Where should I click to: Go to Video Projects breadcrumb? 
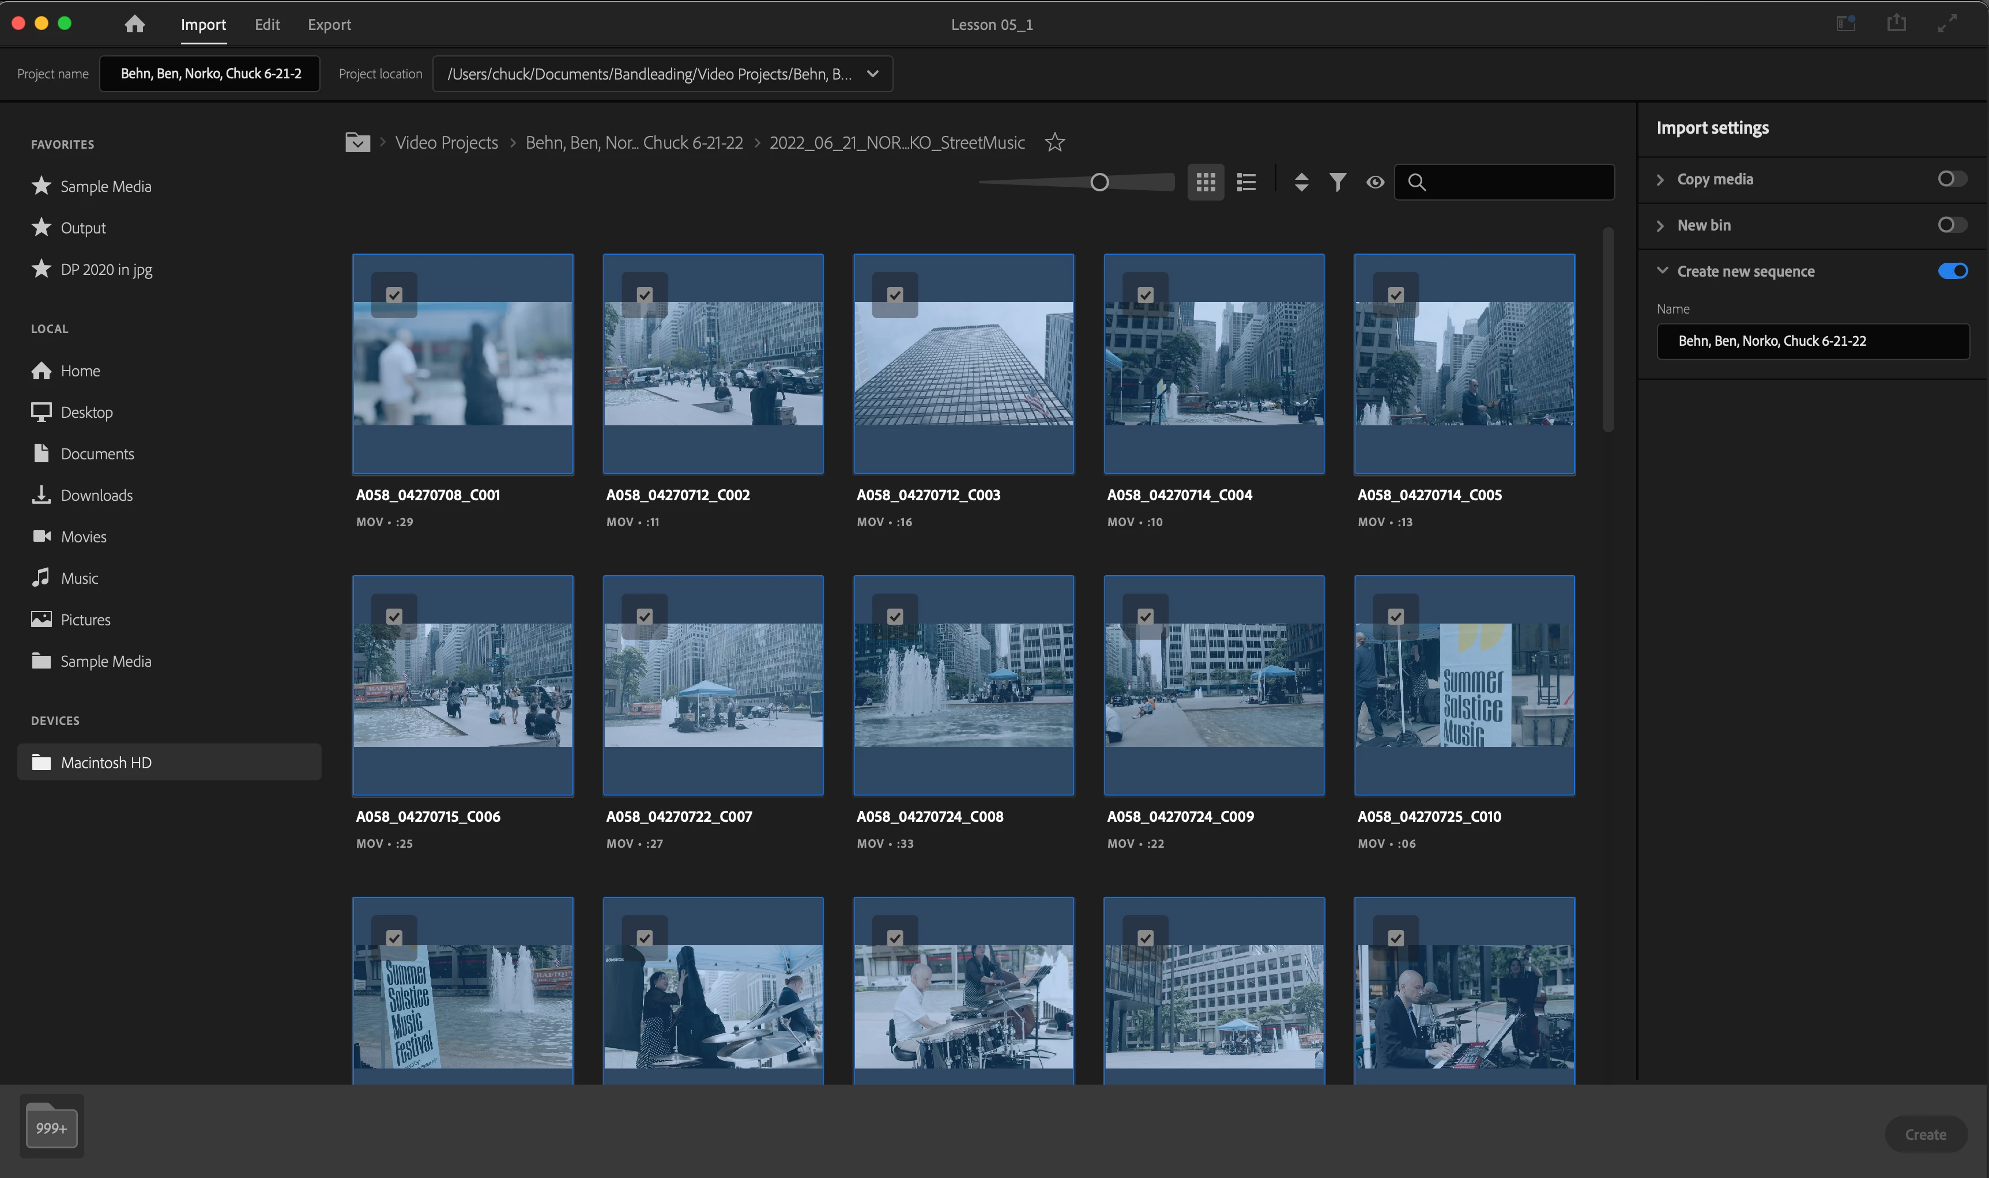point(446,143)
